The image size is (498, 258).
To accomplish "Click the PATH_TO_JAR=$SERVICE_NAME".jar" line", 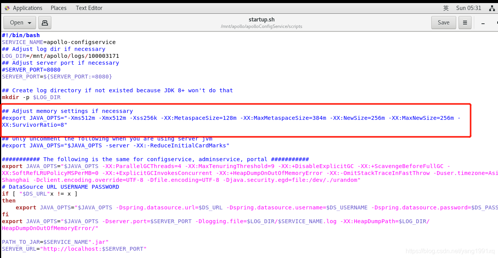I will 55,242.
